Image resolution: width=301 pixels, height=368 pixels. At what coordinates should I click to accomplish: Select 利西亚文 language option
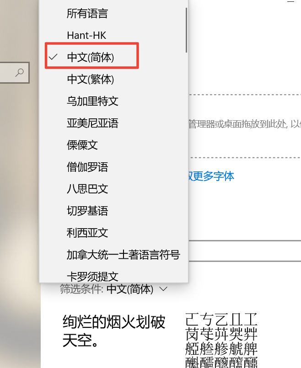113,233
